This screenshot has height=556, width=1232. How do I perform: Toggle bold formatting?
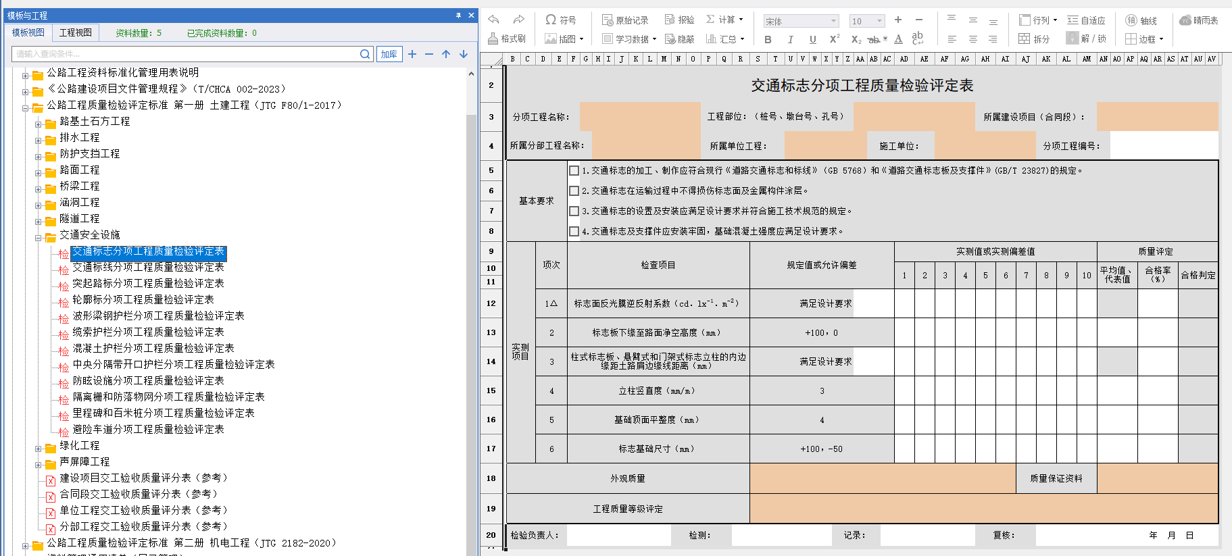pyautogui.click(x=768, y=40)
